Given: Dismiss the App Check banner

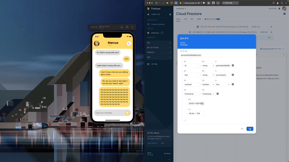Looking at the screenshot, I should pyautogui.click(x=271, y=27).
